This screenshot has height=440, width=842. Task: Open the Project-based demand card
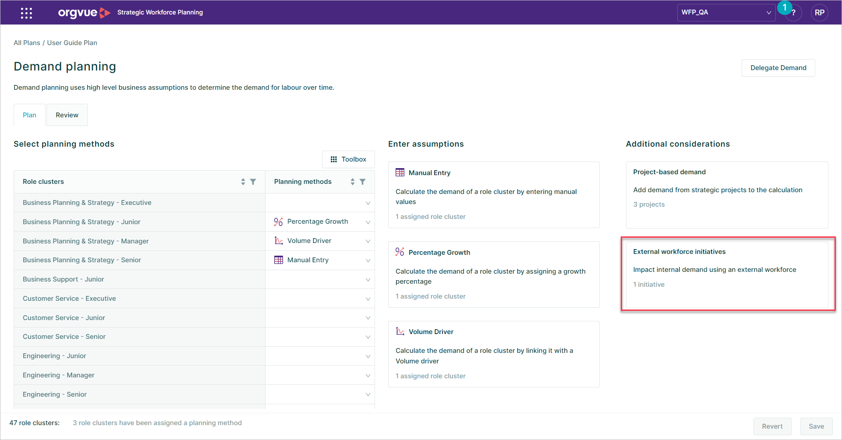click(x=727, y=195)
